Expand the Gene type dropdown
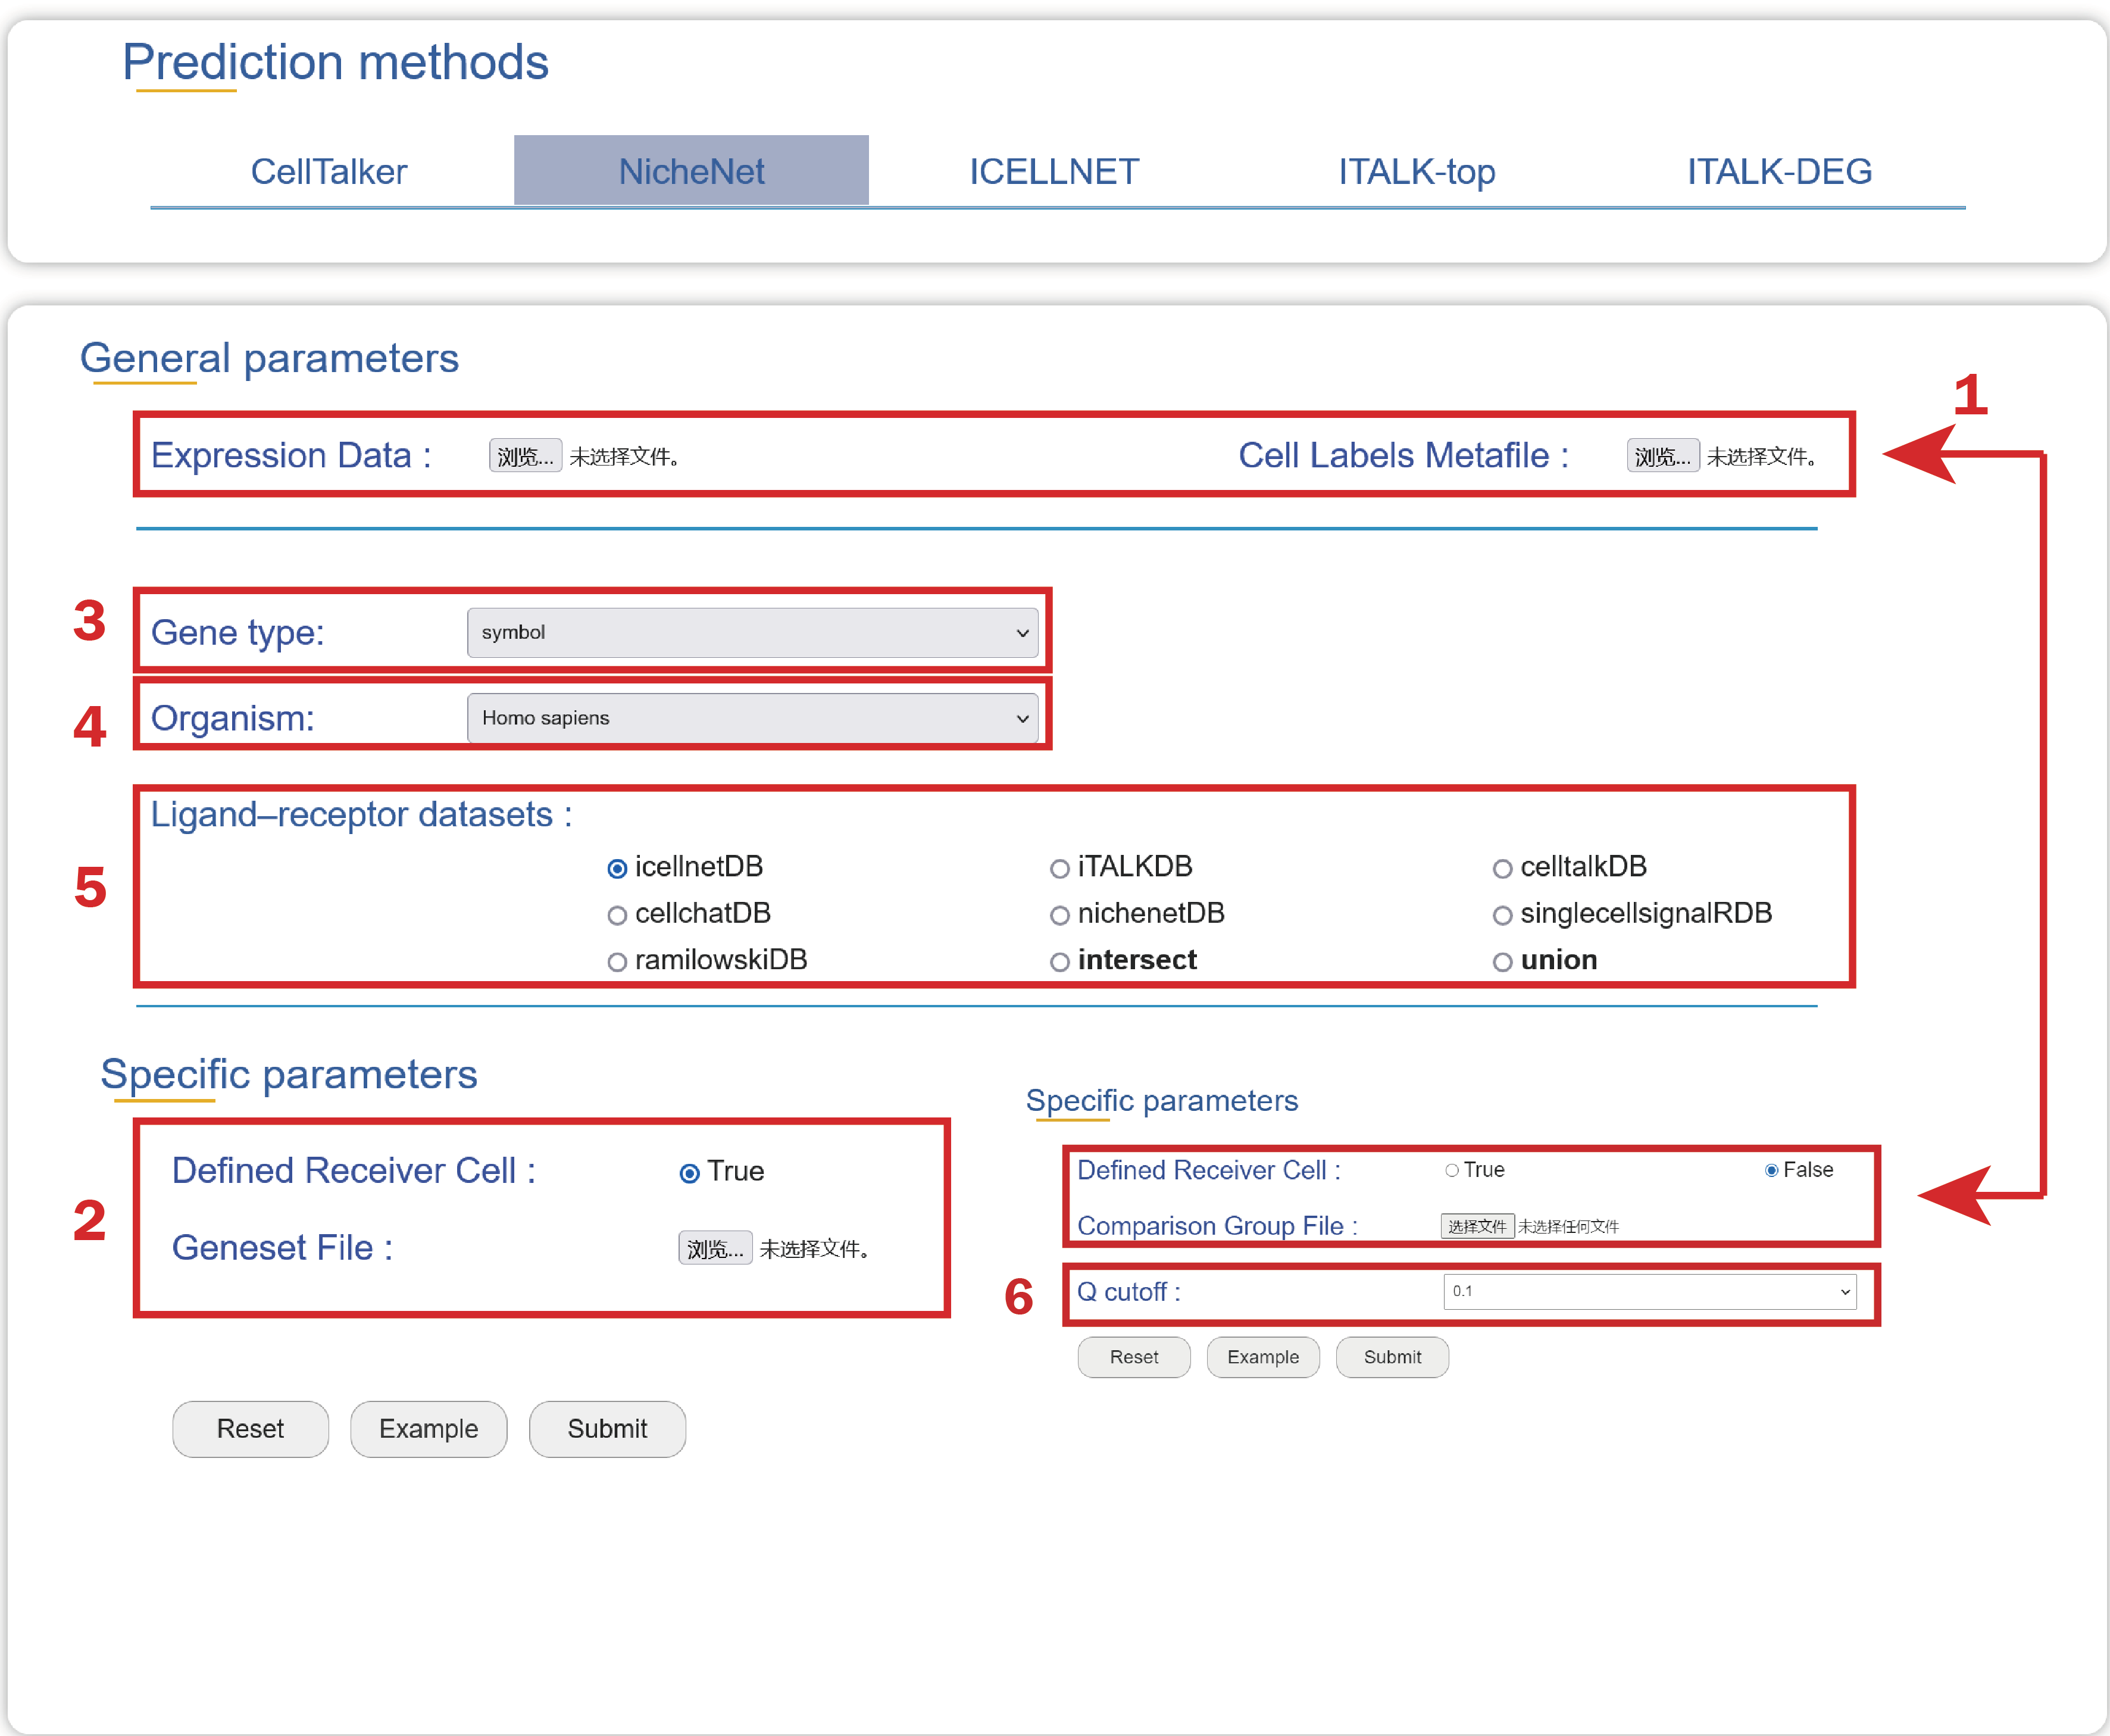The width and height of the screenshot is (2110, 1736). point(752,632)
